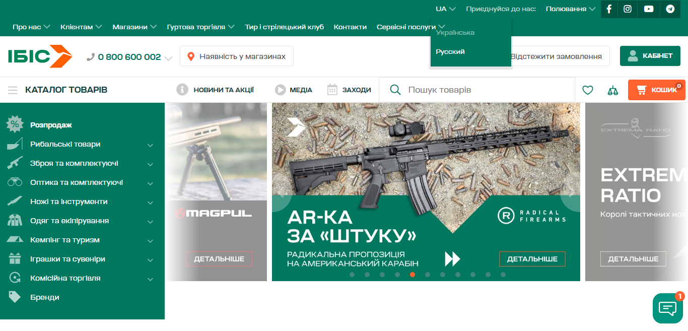Open the ЗАХОДИ events section
The image size is (688, 331).
tap(349, 90)
